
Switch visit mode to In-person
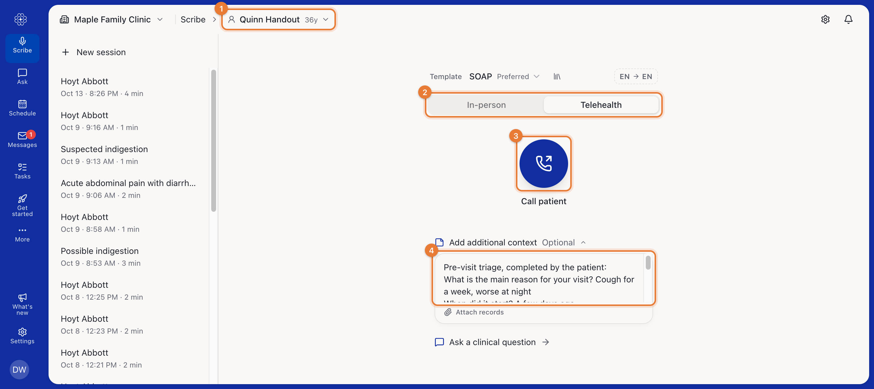click(486, 105)
